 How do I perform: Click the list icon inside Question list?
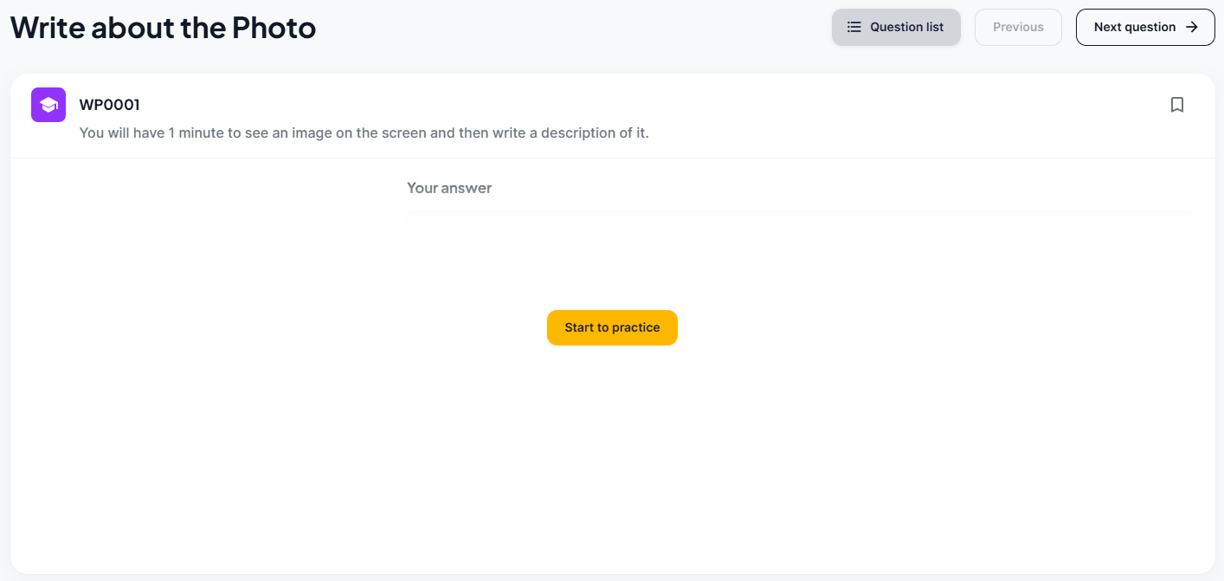[854, 27]
